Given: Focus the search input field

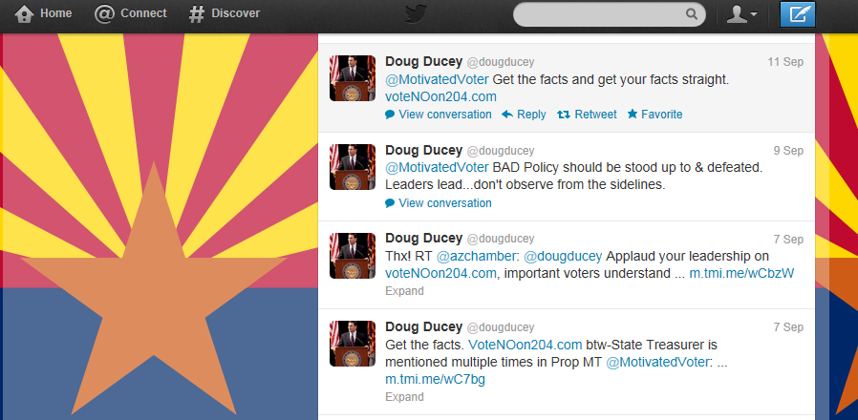Looking at the screenshot, I should click(x=609, y=14).
